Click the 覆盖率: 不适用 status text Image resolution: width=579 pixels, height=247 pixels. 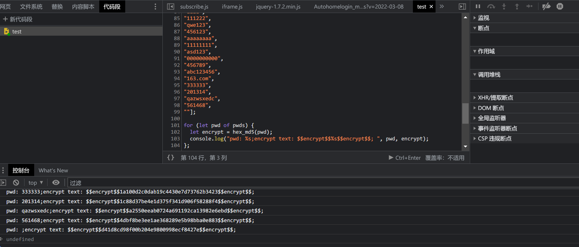445,157
